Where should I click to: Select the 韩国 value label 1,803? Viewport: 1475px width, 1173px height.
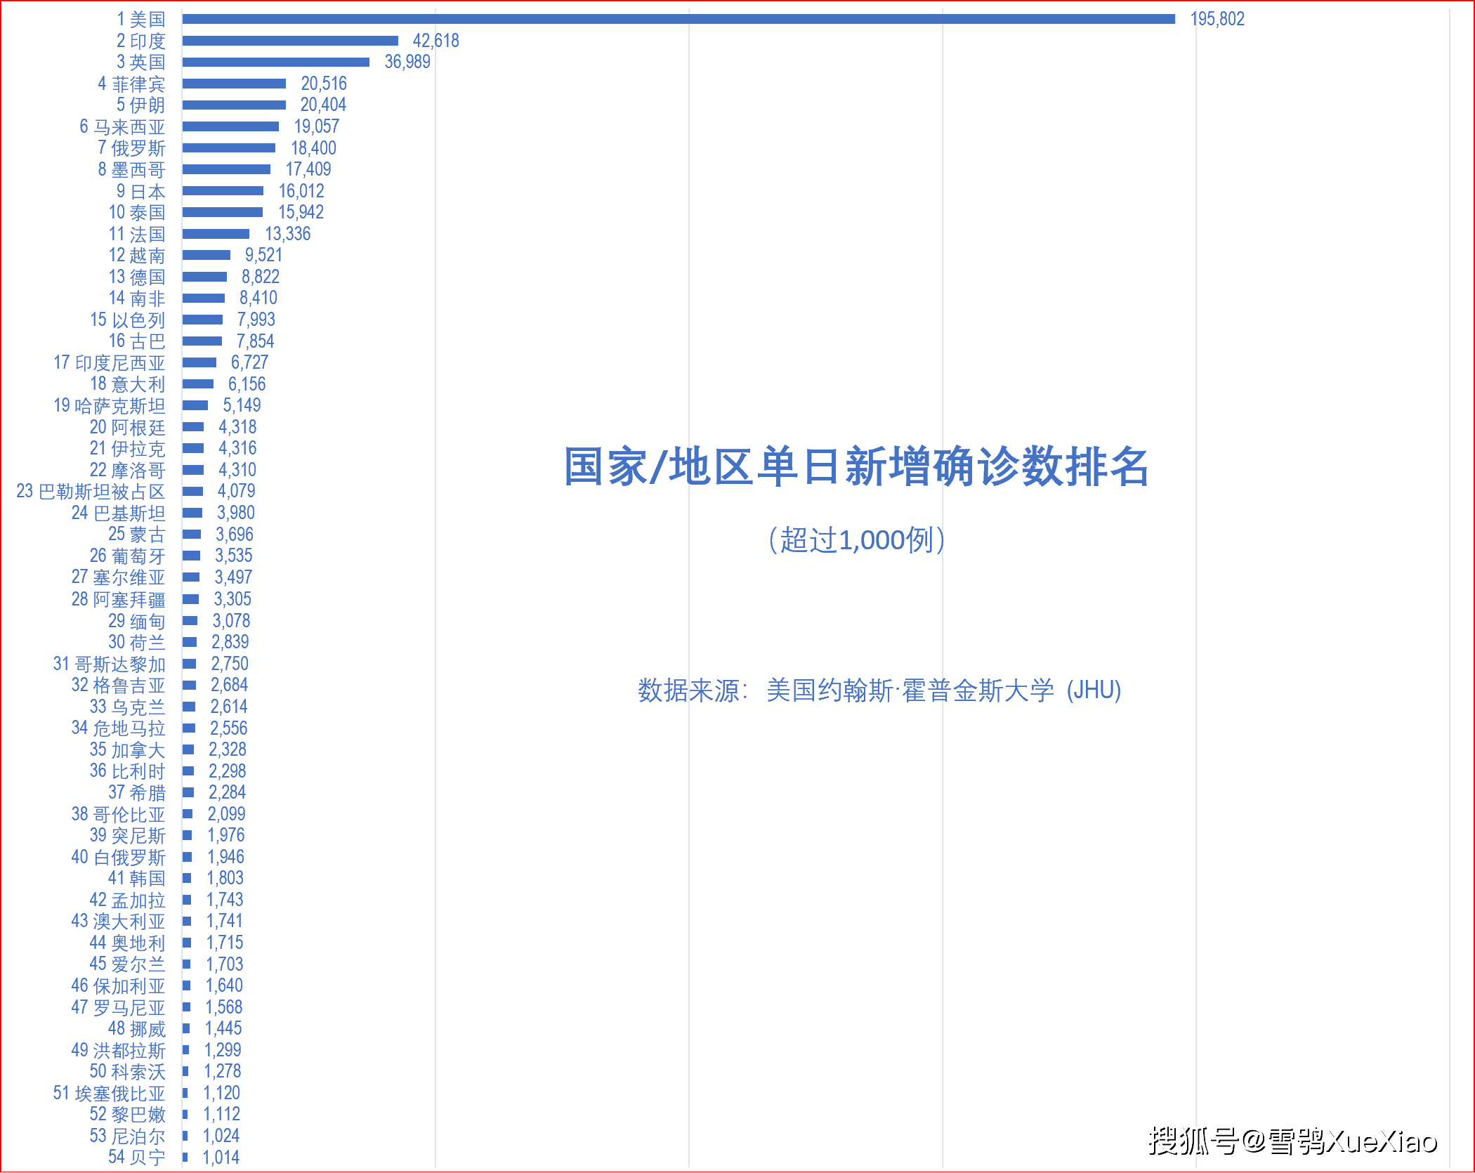(225, 878)
